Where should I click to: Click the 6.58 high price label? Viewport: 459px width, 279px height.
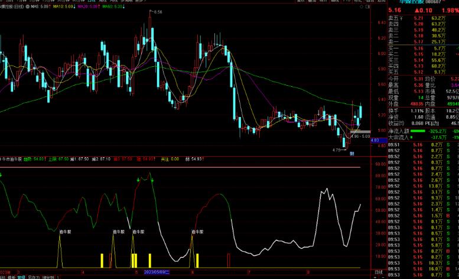click(158, 12)
